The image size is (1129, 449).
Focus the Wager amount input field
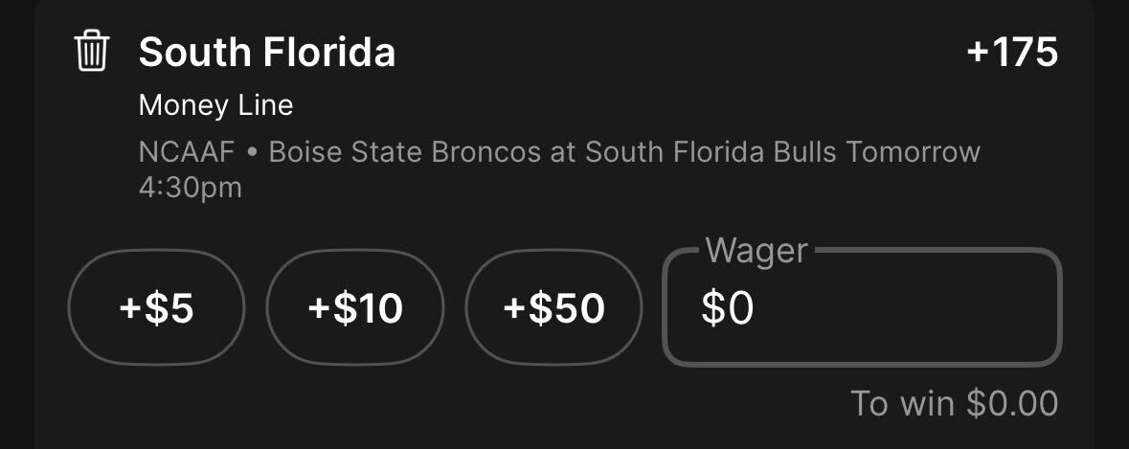pos(862,307)
